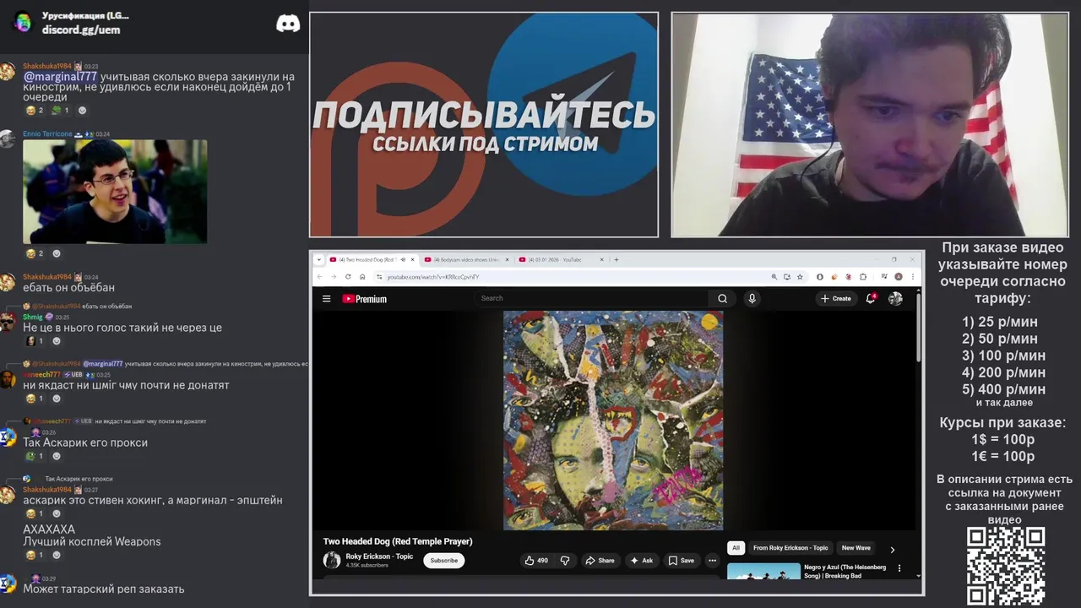Click the Ask button
1081x608 pixels.
pyautogui.click(x=642, y=560)
